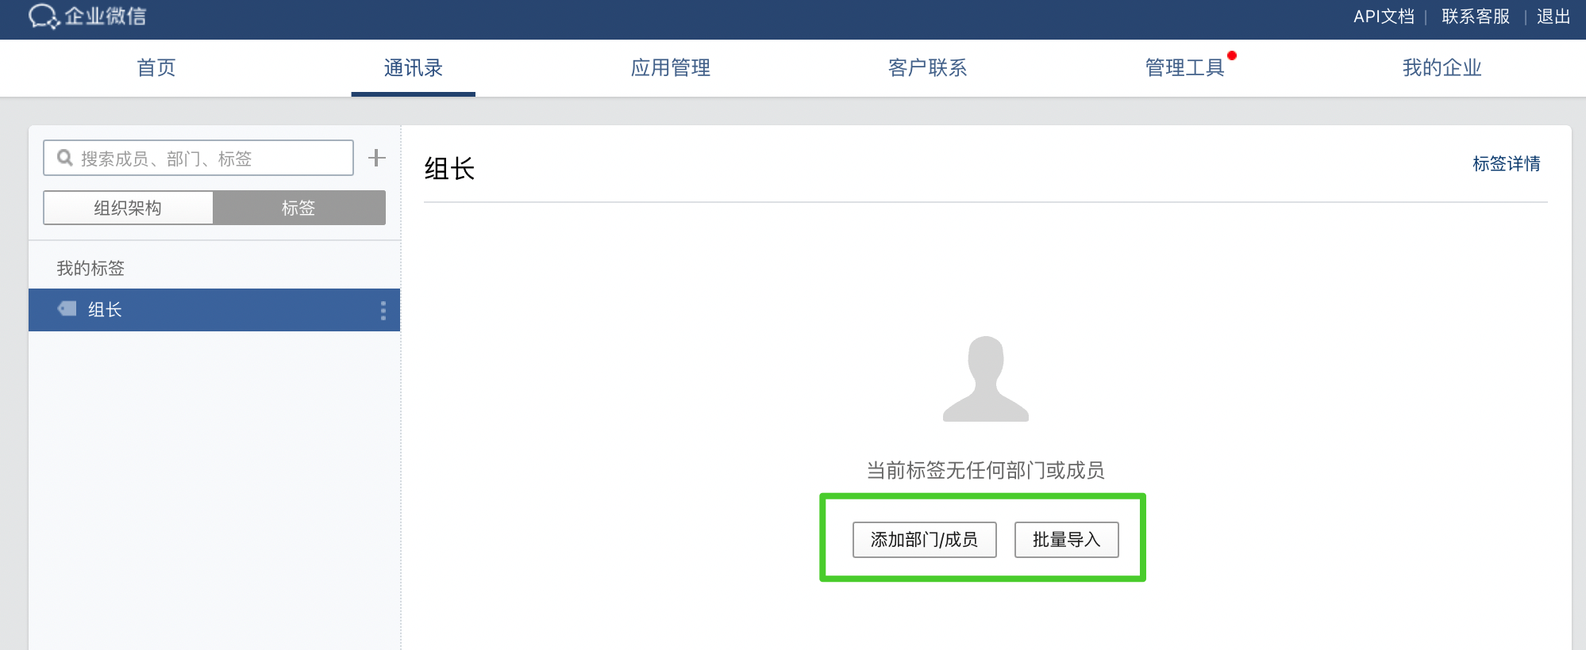The width and height of the screenshot is (1586, 650).
Task: Open the 应用管理 tab
Action: pos(670,68)
